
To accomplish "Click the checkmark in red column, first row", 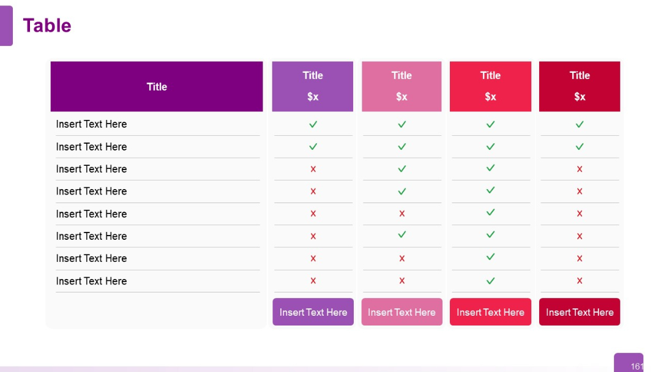I will [x=490, y=124].
